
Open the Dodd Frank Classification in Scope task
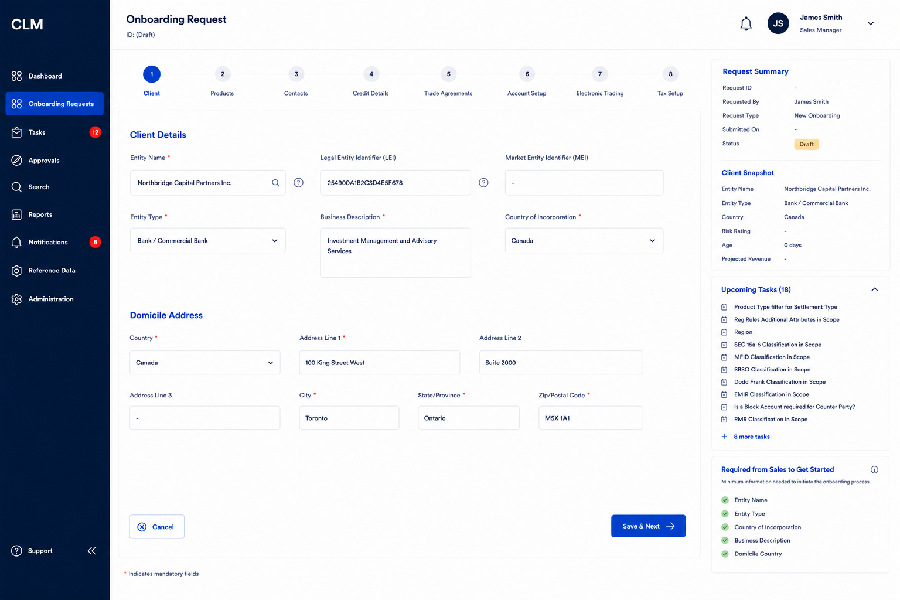(x=779, y=382)
